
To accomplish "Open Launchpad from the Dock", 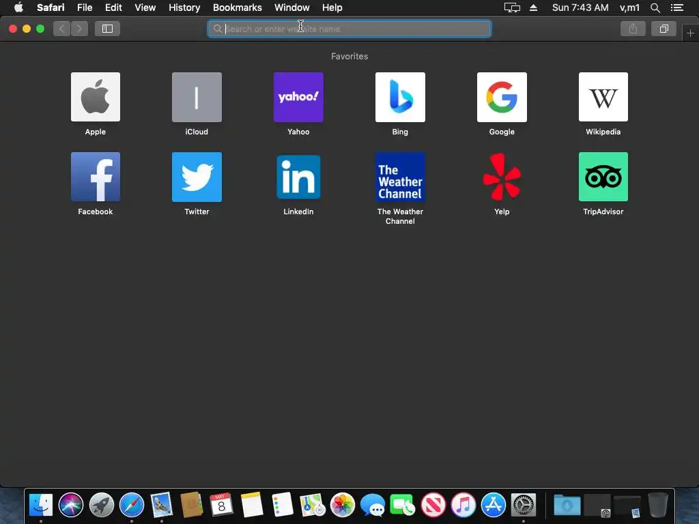I will (101, 505).
